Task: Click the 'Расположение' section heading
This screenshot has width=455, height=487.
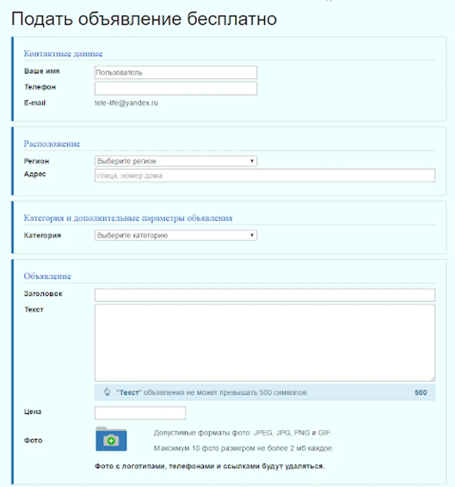Action: point(52,143)
